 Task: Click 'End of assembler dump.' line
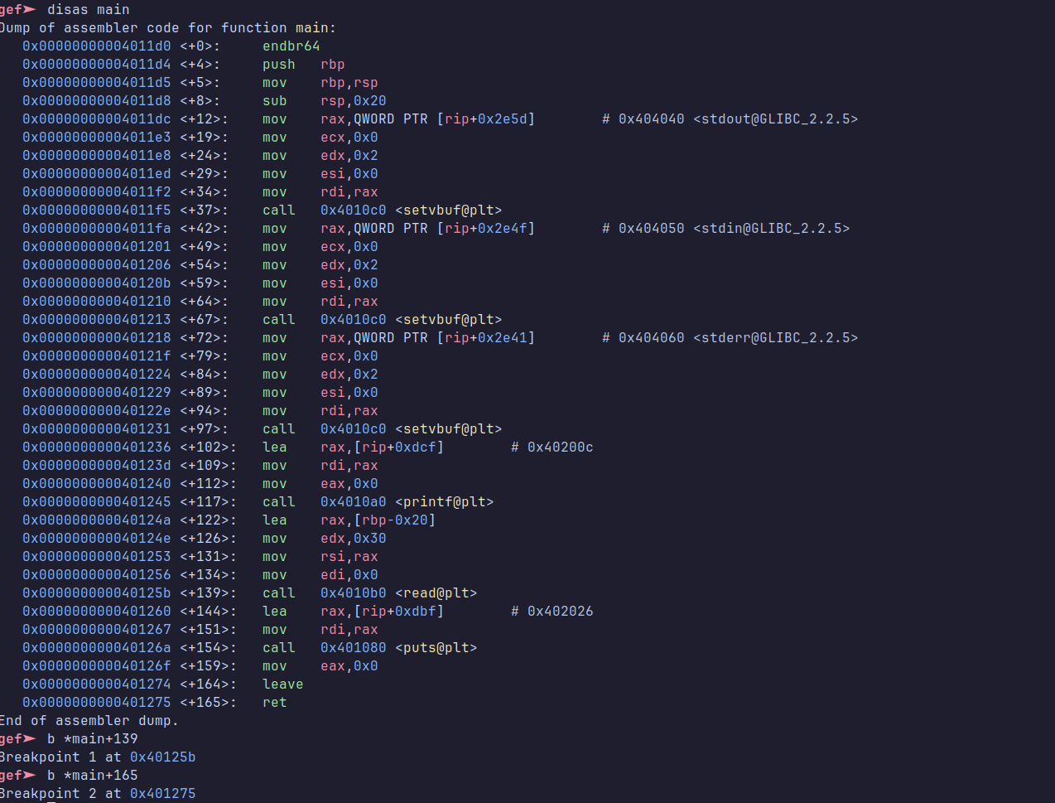tap(89, 720)
